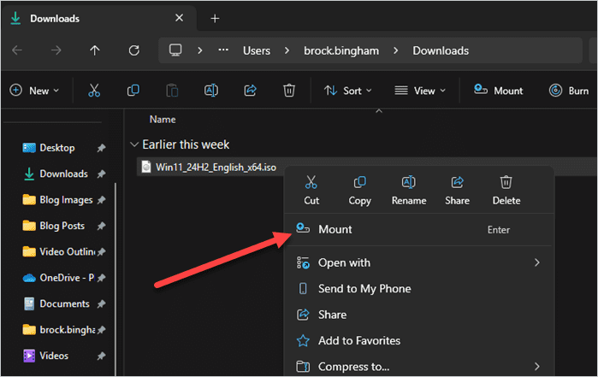Click the Share icon in the toolbar
Screen dimensions: 598x377
pyautogui.click(x=250, y=91)
